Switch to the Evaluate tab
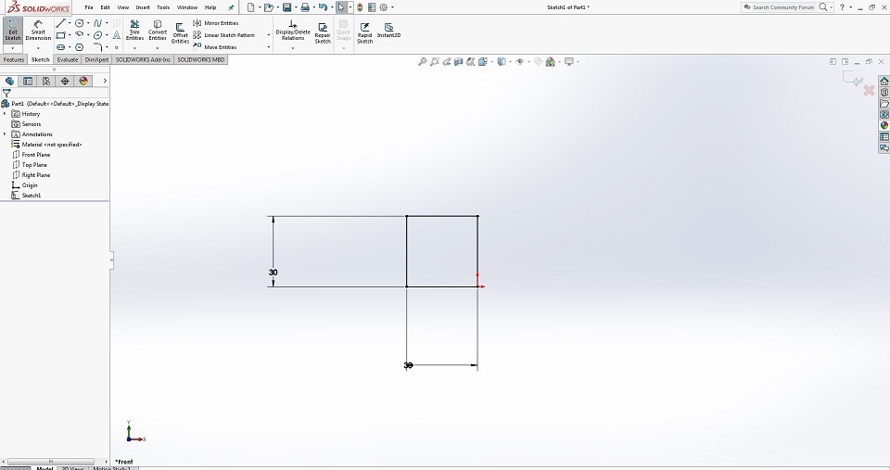The height and width of the screenshot is (470, 890). point(67,59)
